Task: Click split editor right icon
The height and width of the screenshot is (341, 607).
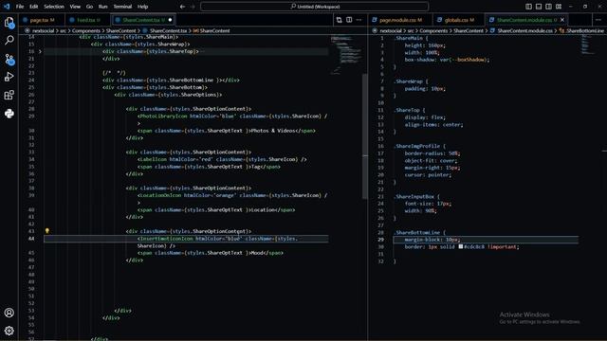Action: click(349, 20)
